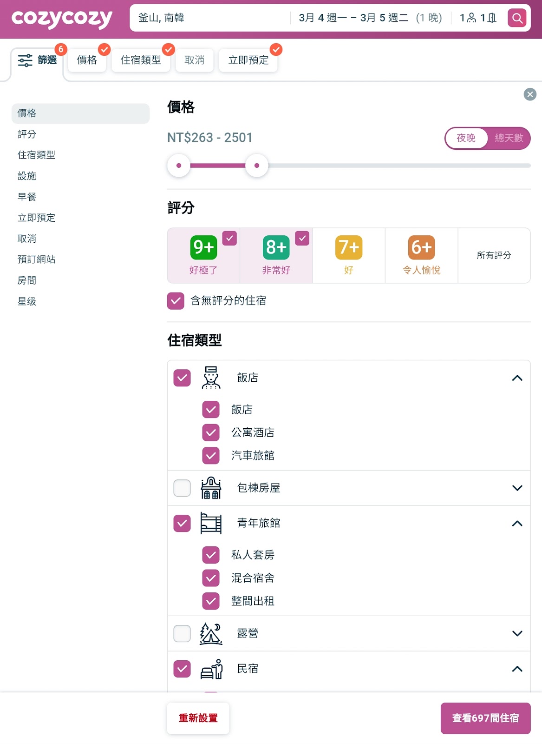Open the 價格 filter tab
The width and height of the screenshot is (542, 744).
point(87,60)
